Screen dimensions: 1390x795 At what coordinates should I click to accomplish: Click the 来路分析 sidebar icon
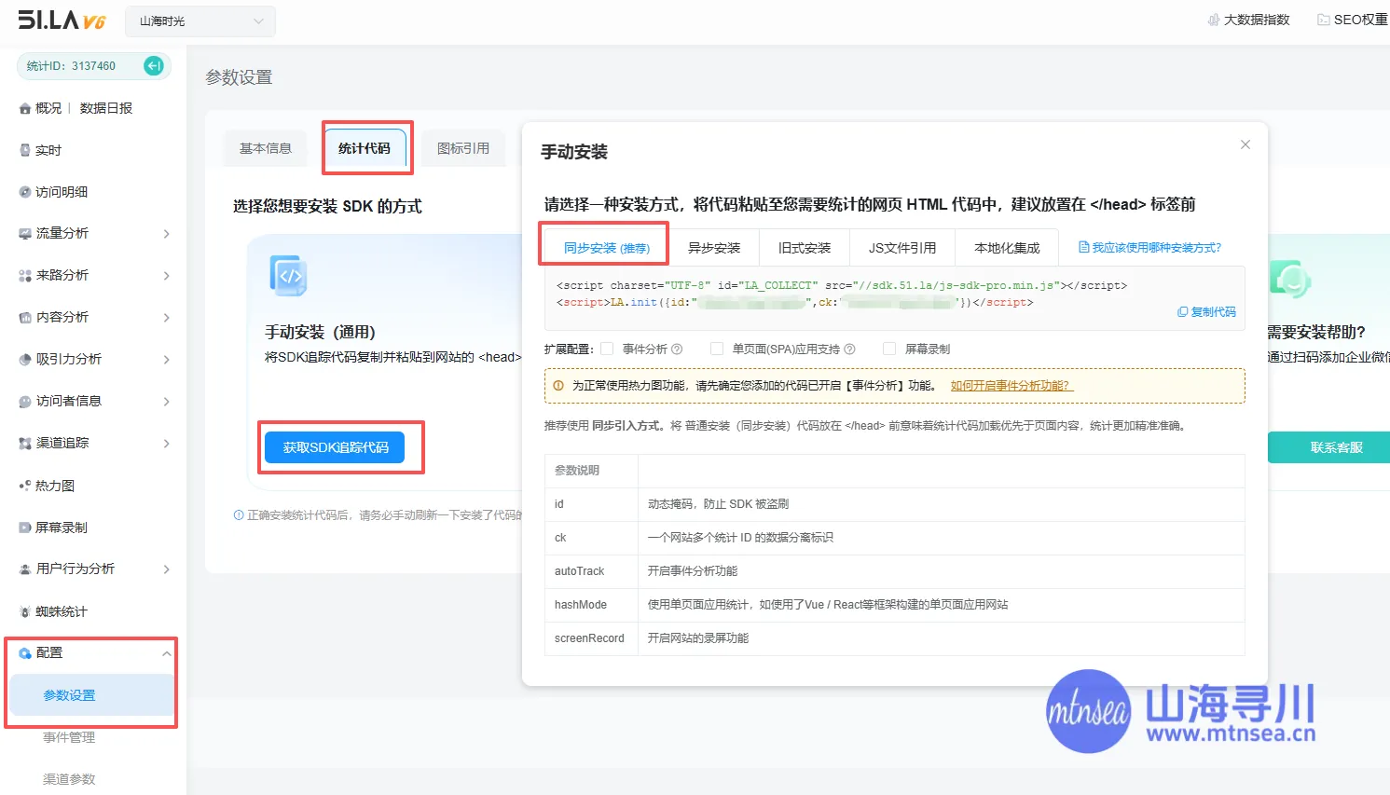click(25, 276)
